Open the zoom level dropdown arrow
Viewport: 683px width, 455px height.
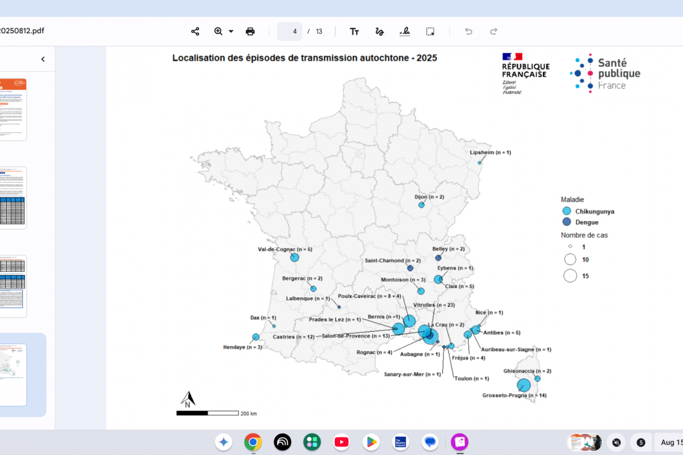tap(231, 31)
